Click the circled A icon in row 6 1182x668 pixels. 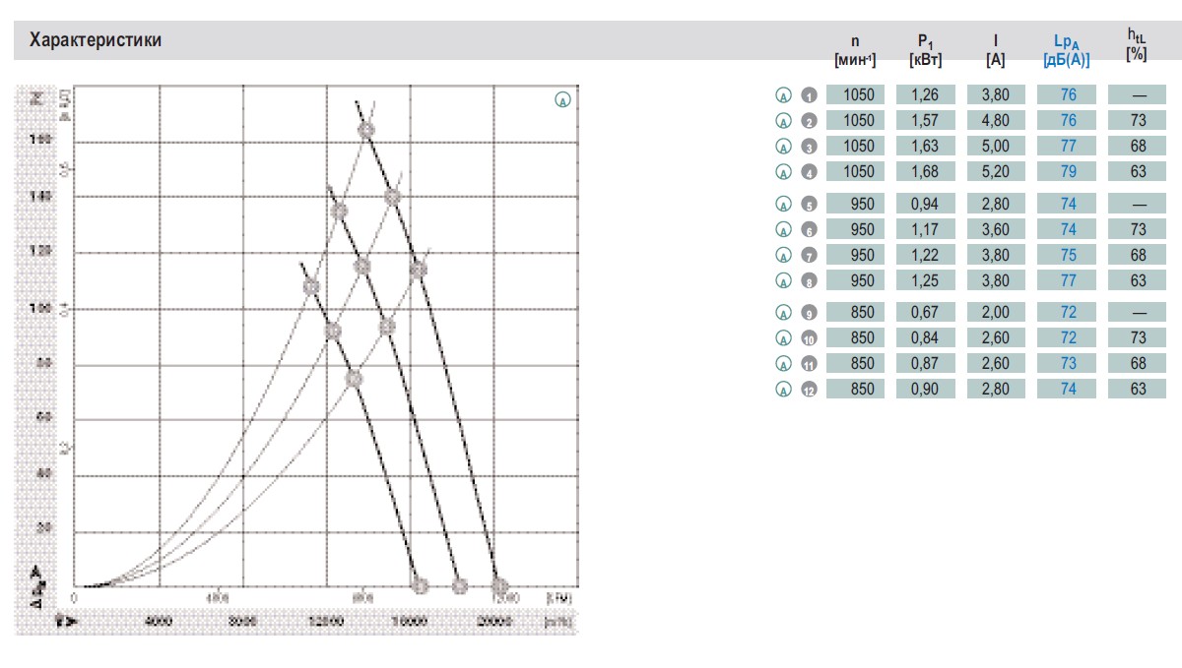[783, 231]
